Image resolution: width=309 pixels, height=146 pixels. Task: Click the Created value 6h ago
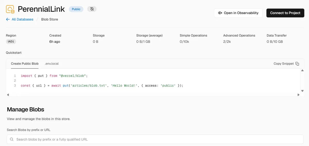tap(55, 42)
